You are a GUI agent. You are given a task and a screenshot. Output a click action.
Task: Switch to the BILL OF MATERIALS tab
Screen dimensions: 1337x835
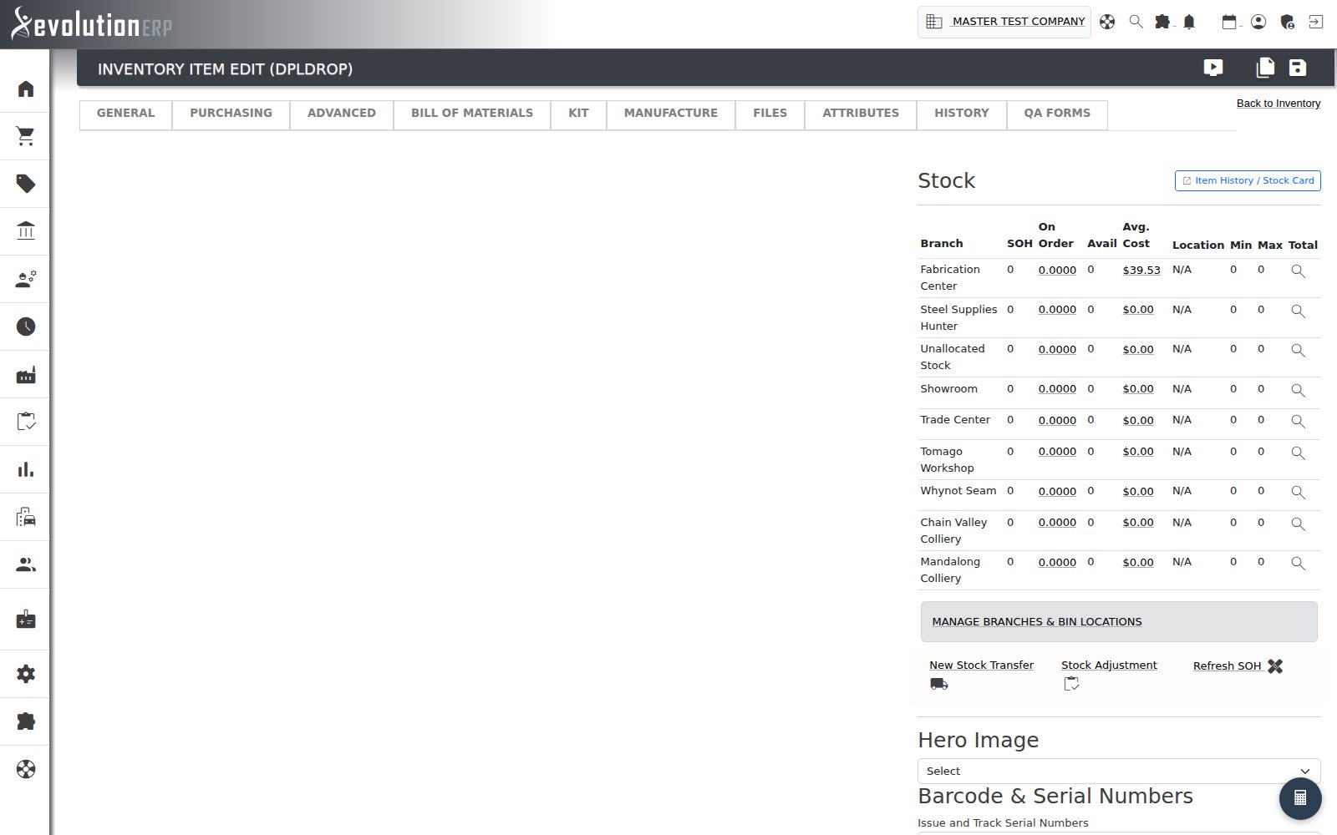click(471, 114)
